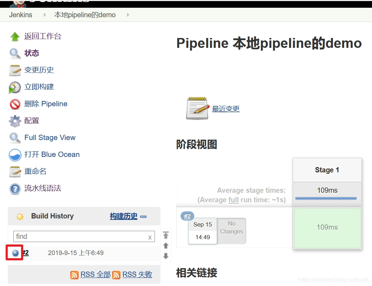Click the question mark Pipeline Syntax icon

pyautogui.click(x=15, y=189)
